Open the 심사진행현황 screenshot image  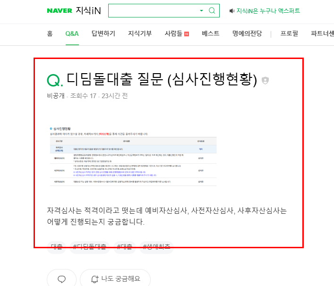click(133, 156)
